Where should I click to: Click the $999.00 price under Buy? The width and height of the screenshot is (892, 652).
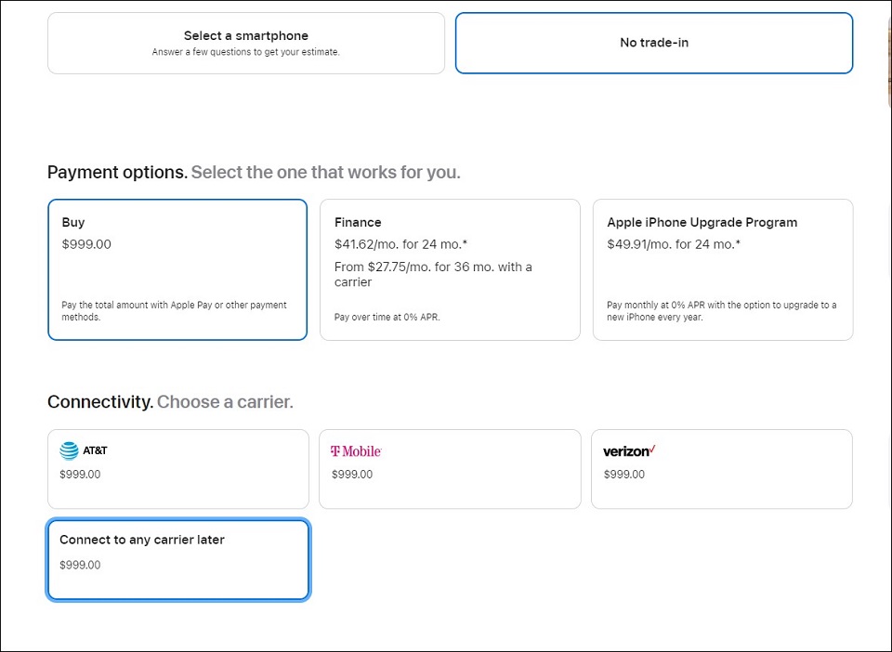point(86,244)
